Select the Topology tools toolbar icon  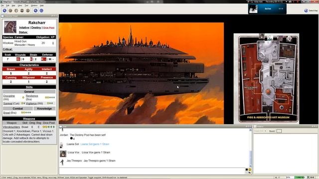(28, 10)
